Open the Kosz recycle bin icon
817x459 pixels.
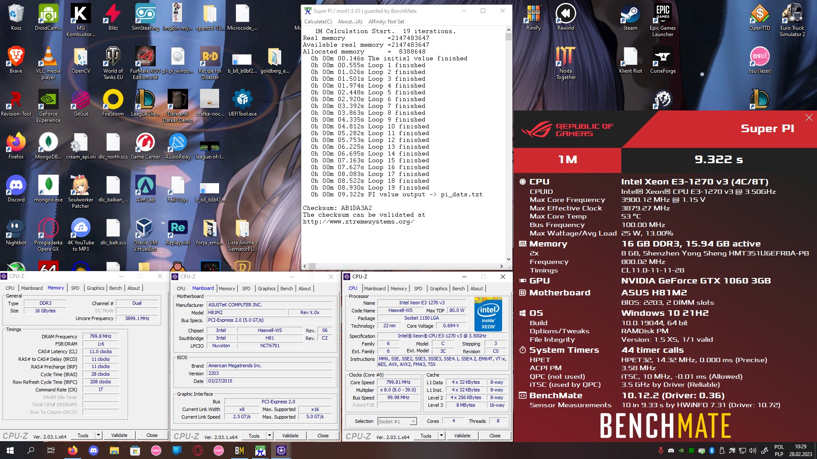pyautogui.click(x=16, y=17)
